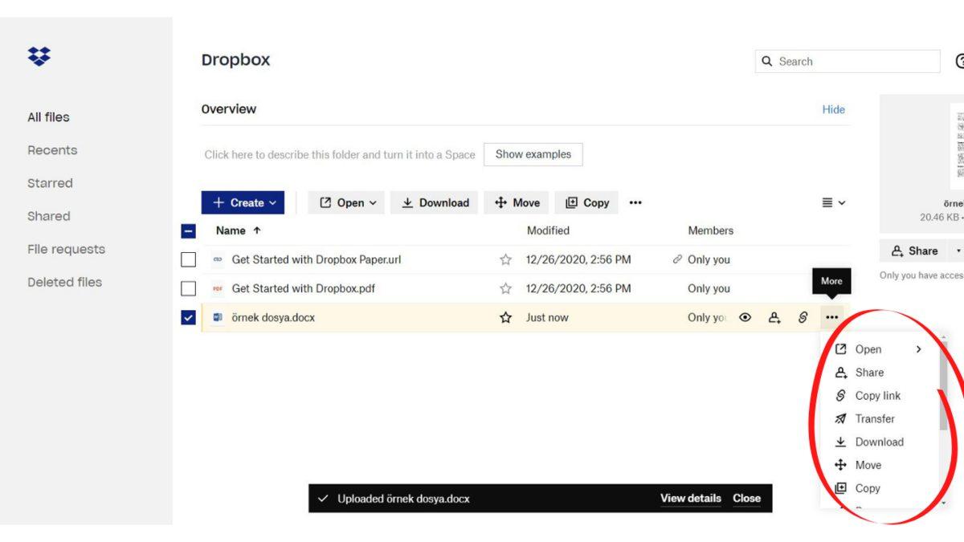Select Transfer from the context menu
The height and width of the screenshot is (542, 964).
tap(873, 418)
